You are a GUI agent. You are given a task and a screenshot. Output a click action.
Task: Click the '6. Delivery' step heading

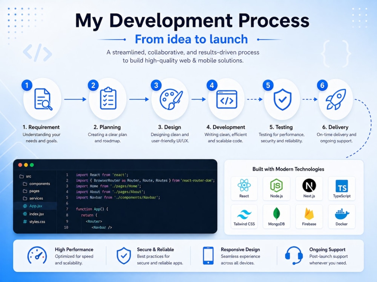pos(336,127)
